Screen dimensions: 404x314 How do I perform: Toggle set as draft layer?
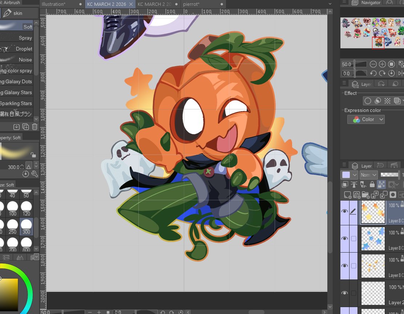[363, 184]
